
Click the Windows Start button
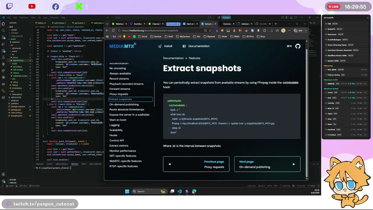click(127, 191)
